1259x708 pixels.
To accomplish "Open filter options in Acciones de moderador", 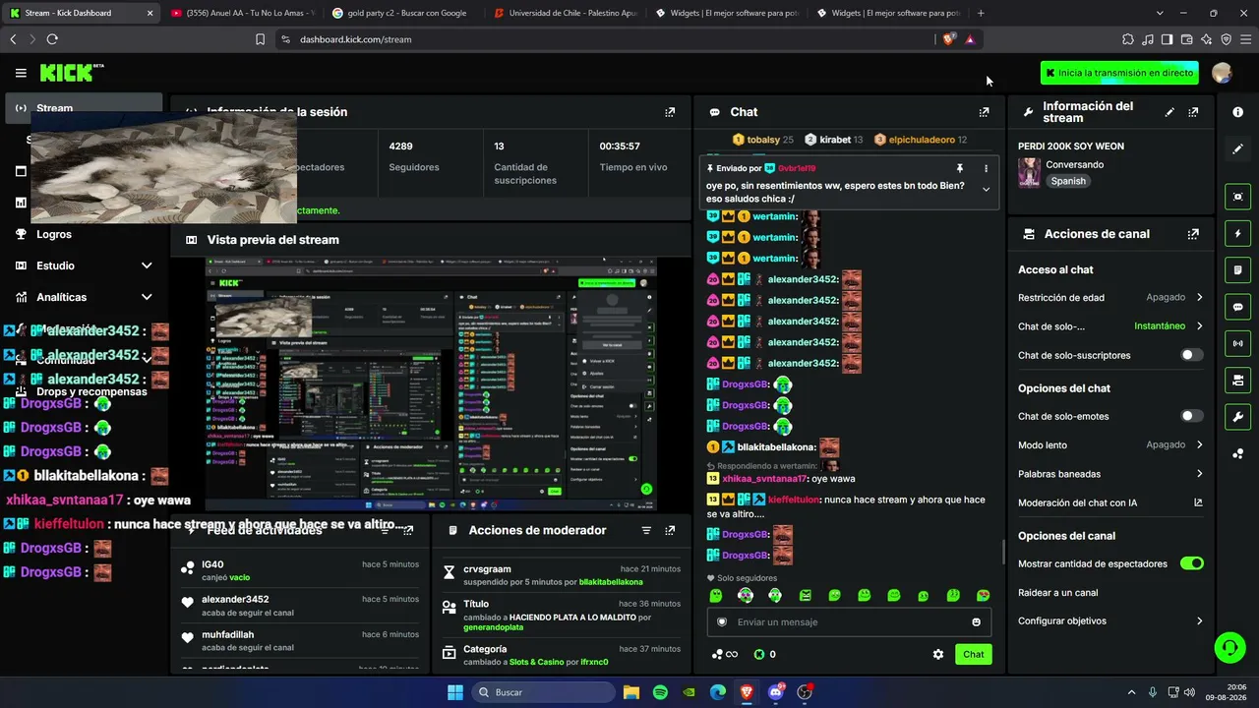I will coord(646,530).
